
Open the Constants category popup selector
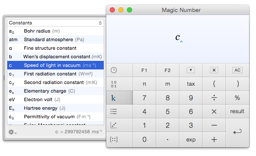coord(56,23)
